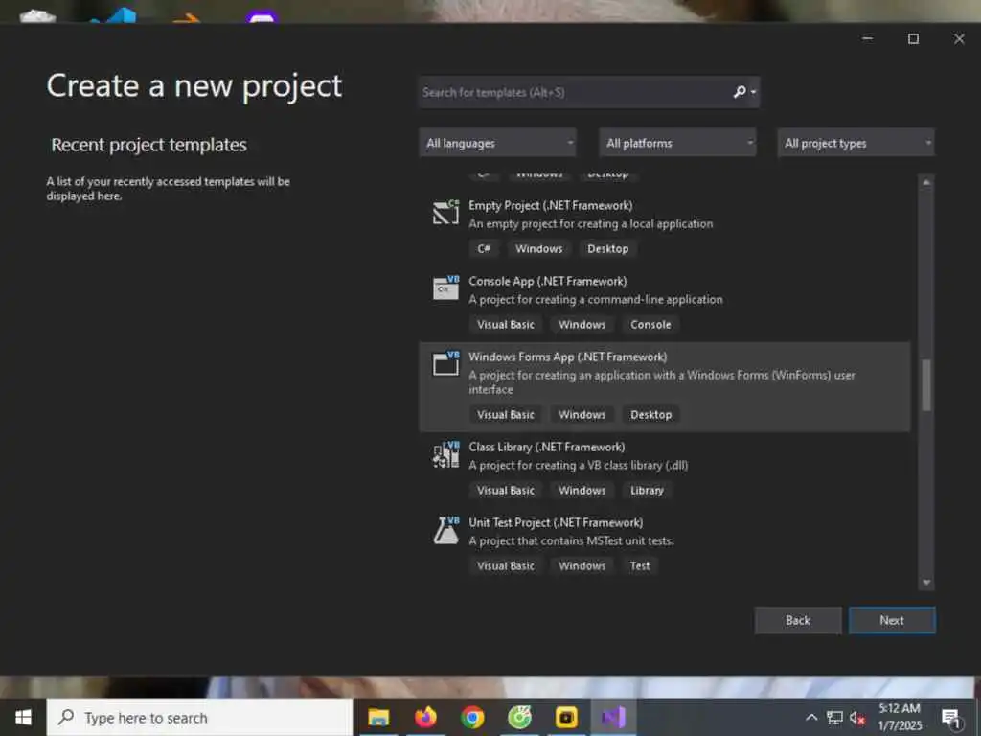Screen dimensions: 981x736
Task: Click the Desktop tag under Empty Project
Action: [x=607, y=248]
